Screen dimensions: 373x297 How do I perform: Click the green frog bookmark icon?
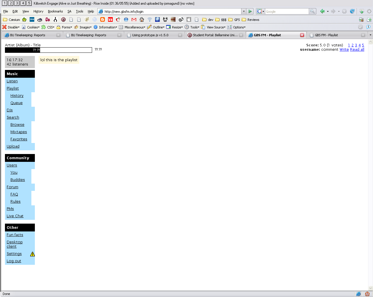pos(24,19)
